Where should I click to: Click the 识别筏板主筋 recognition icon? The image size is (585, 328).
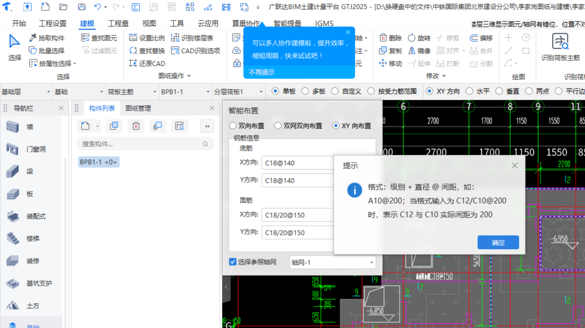click(560, 43)
